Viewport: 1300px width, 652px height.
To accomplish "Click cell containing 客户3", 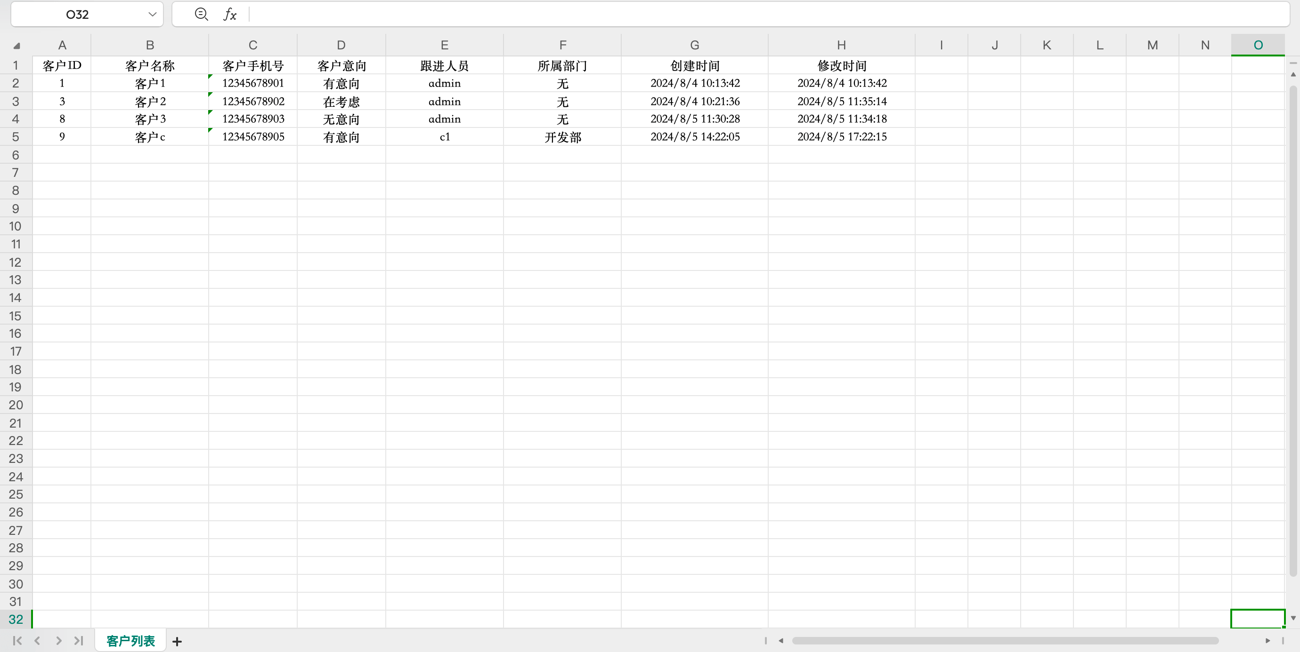I will [x=150, y=119].
